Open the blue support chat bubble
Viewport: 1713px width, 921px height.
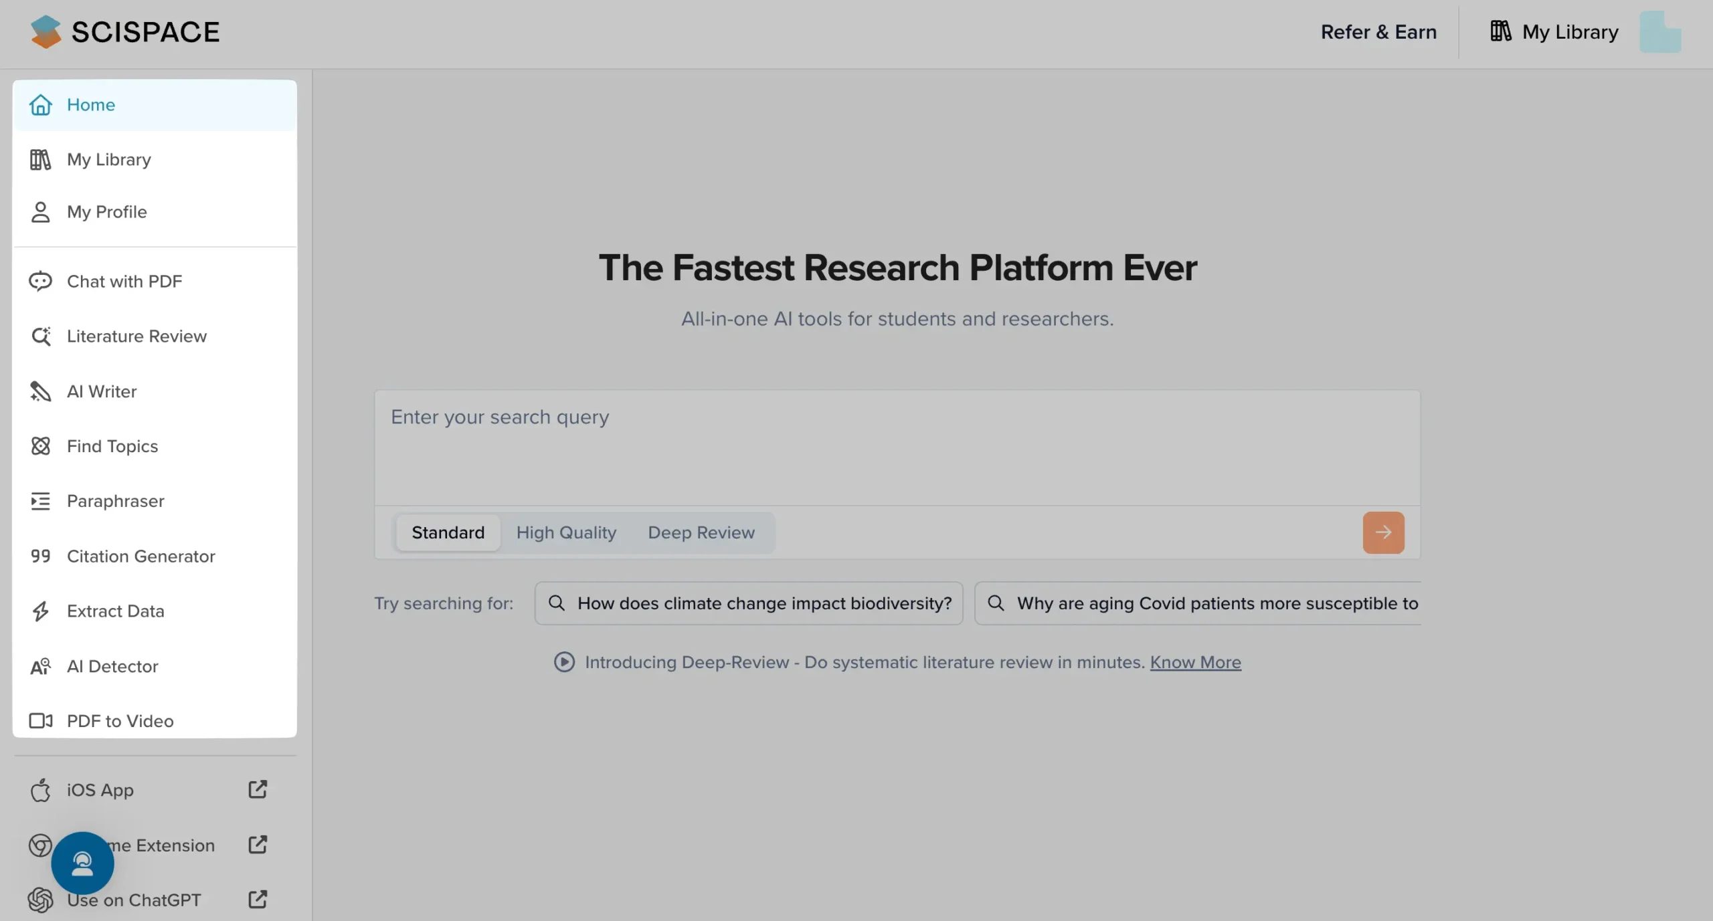click(82, 863)
